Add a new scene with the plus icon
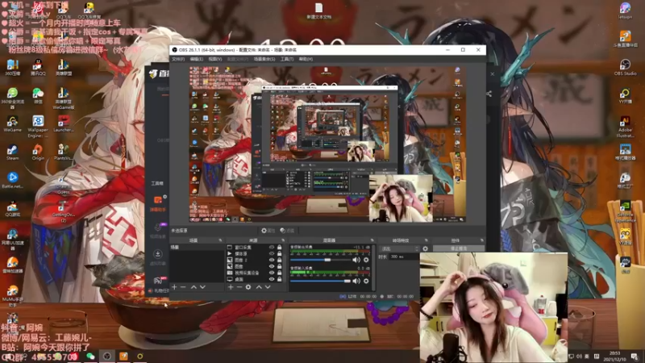Image resolution: width=645 pixels, height=363 pixels. click(x=174, y=287)
